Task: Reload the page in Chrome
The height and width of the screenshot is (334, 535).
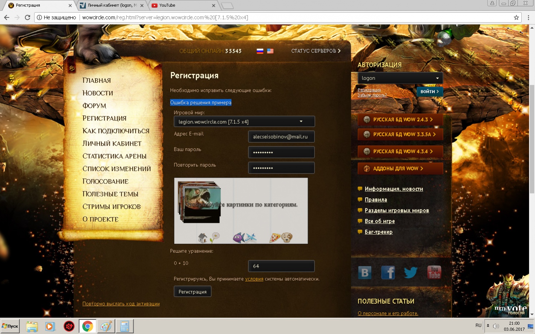Action: pyautogui.click(x=27, y=17)
